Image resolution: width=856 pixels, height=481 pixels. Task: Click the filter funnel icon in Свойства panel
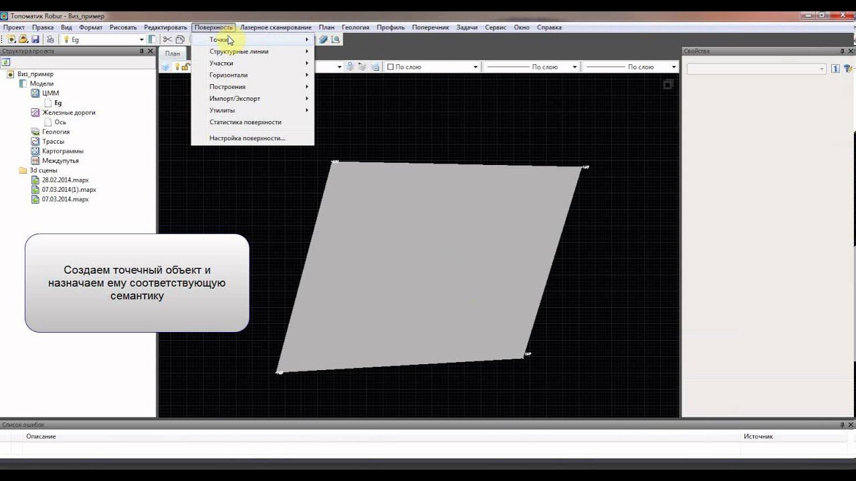pos(848,69)
